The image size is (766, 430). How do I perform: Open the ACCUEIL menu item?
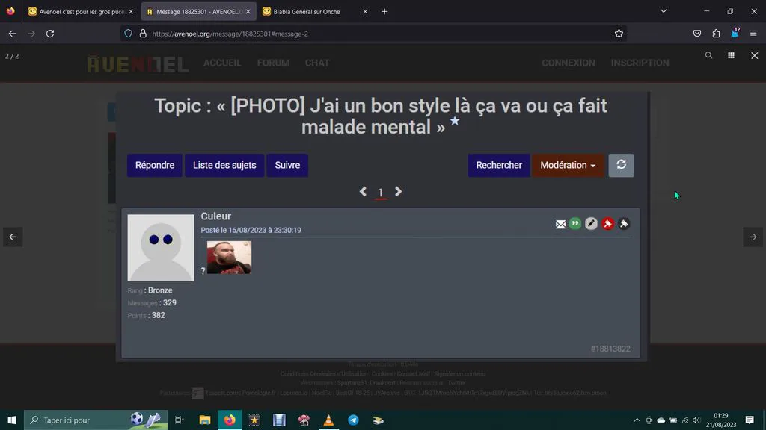pos(222,63)
